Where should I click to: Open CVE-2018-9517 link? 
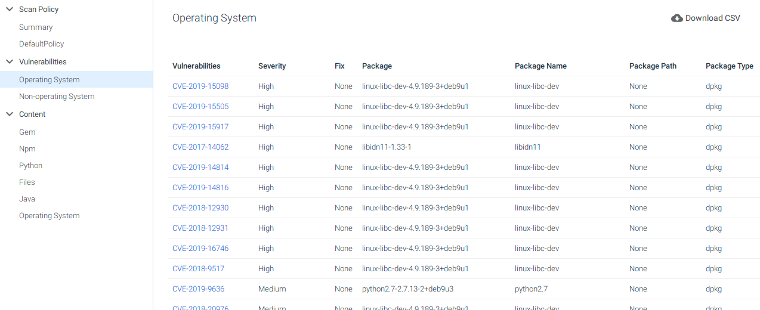198,269
